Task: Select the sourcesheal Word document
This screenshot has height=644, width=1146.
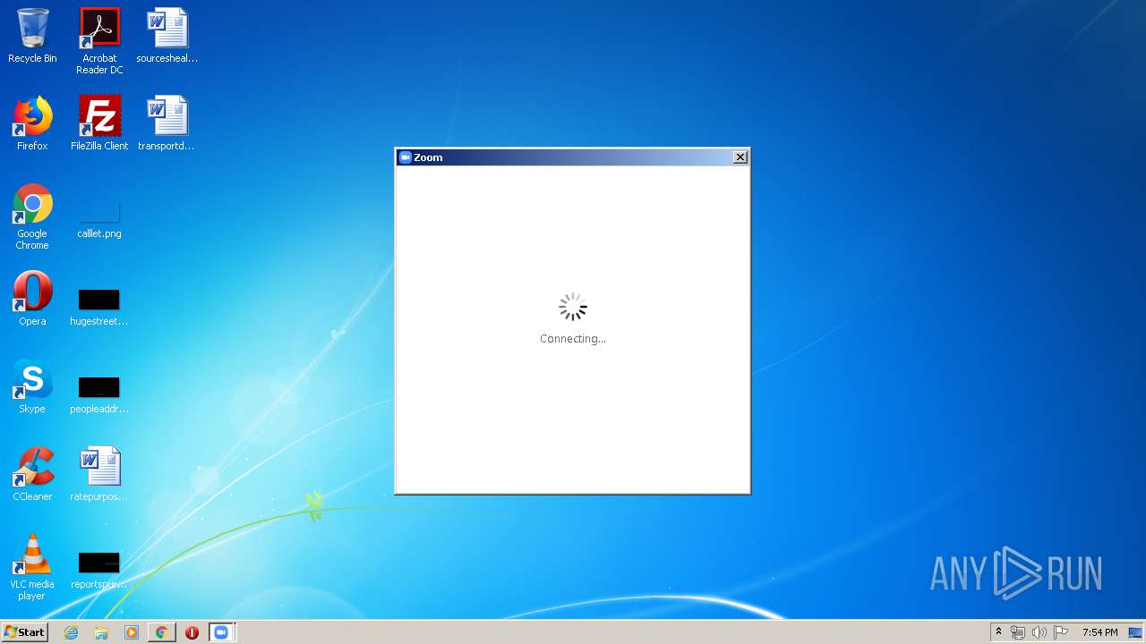Action: tap(167, 36)
